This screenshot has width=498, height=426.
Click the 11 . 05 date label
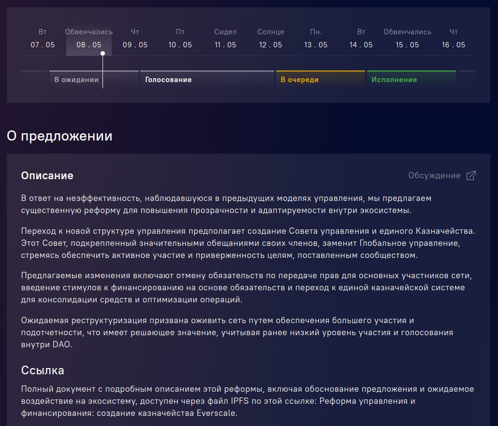225,45
